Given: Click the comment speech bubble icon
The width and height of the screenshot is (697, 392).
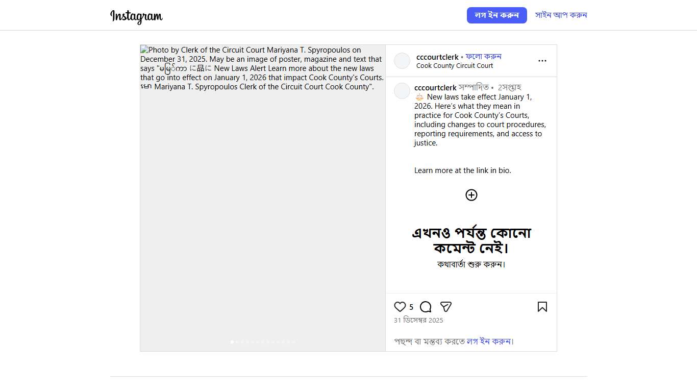Looking at the screenshot, I should (426, 307).
